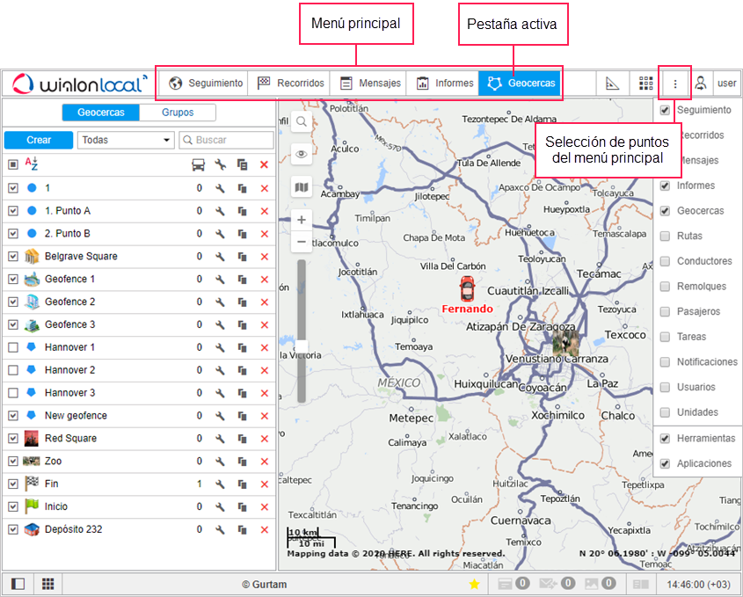Open the map search magnifier tool

tap(301, 121)
